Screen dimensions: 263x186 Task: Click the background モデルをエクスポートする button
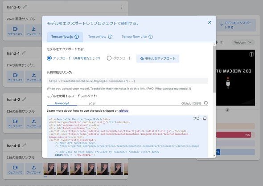click(236, 25)
